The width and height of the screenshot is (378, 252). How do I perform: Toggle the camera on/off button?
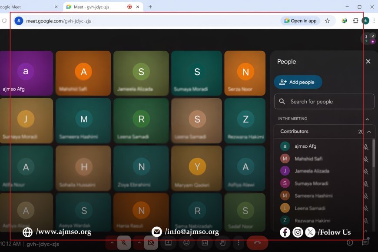click(x=151, y=242)
